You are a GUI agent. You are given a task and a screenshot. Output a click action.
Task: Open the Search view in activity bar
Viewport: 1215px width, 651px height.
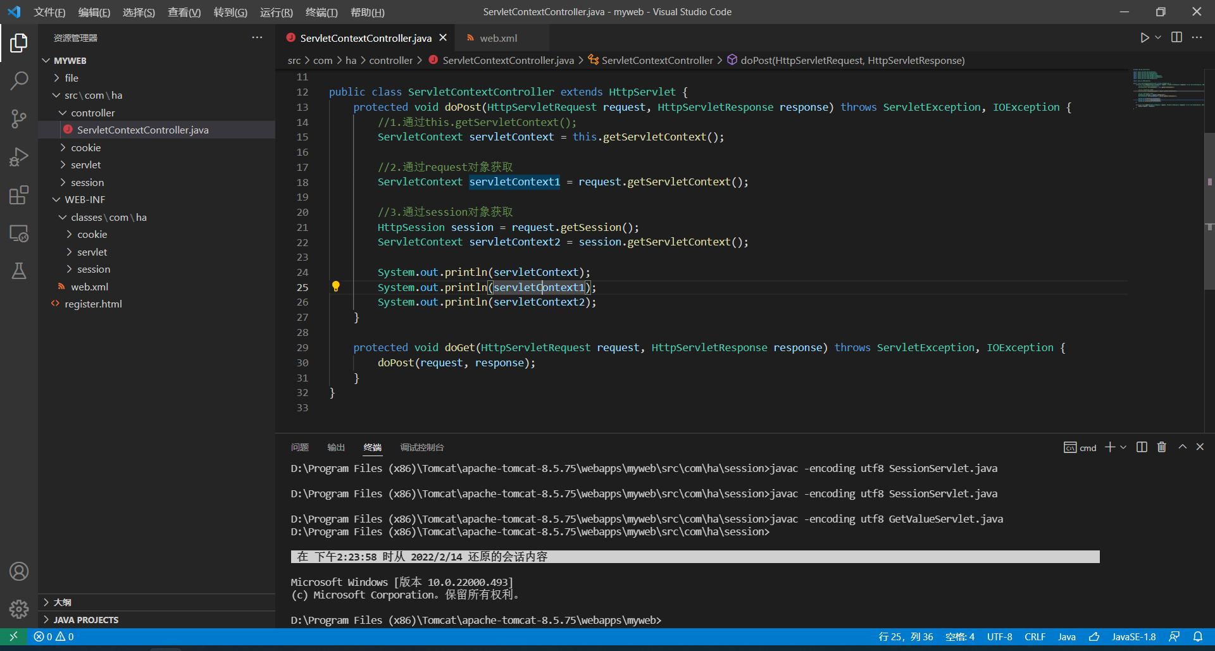[19, 80]
